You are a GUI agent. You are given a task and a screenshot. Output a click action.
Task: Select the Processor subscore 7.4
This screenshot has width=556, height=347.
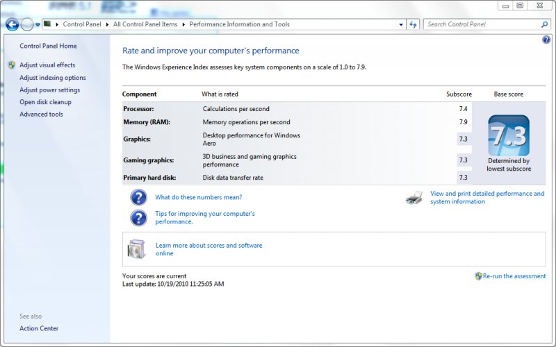(x=463, y=109)
